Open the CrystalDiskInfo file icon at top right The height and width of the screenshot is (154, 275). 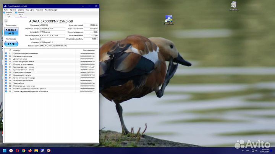(234, 5)
